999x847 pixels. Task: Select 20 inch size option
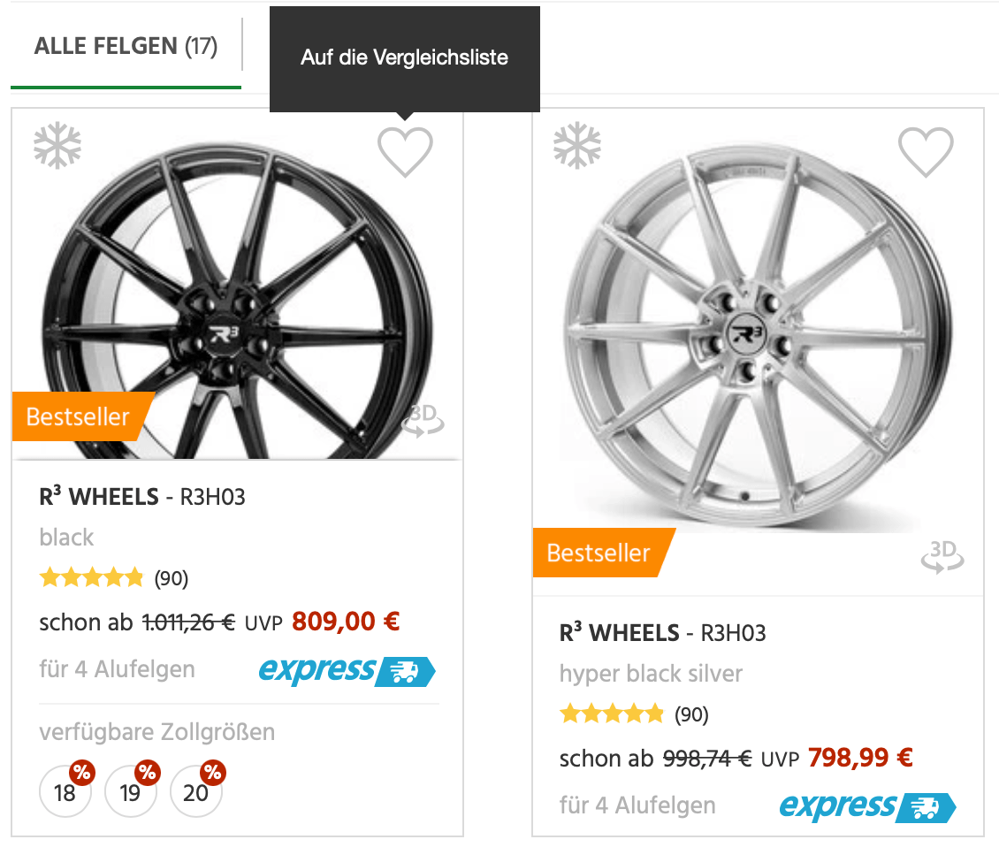pyautogui.click(x=196, y=792)
